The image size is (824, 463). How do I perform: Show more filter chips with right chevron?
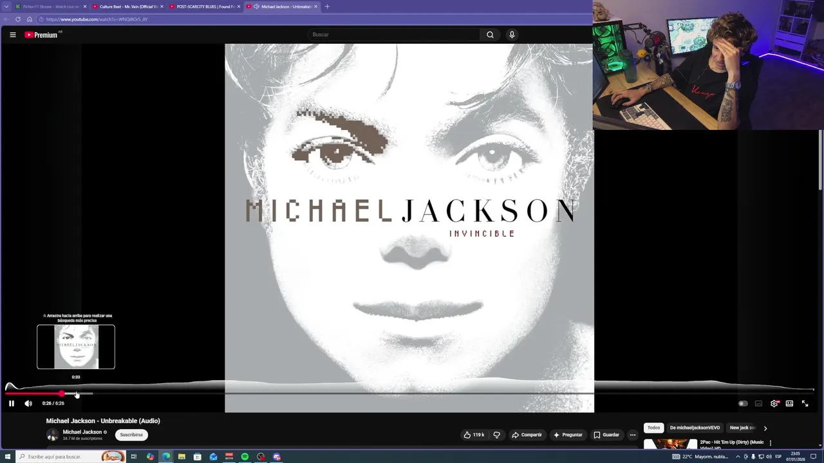765,428
